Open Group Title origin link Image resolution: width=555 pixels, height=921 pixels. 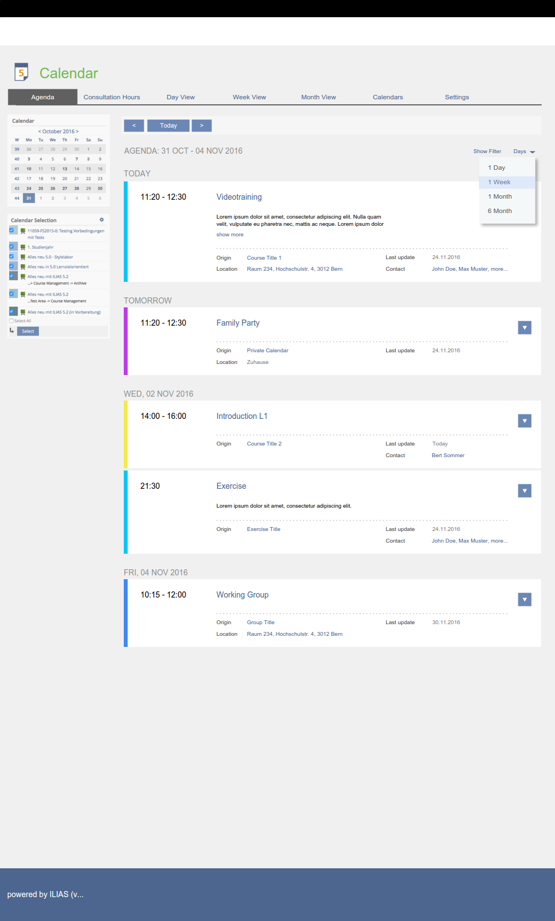point(261,623)
